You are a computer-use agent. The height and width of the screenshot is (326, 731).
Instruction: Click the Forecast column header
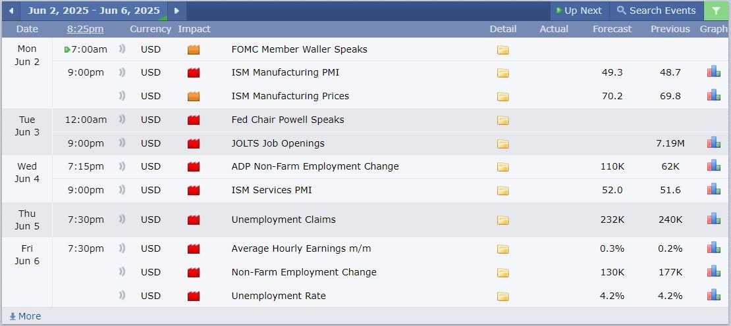point(612,29)
